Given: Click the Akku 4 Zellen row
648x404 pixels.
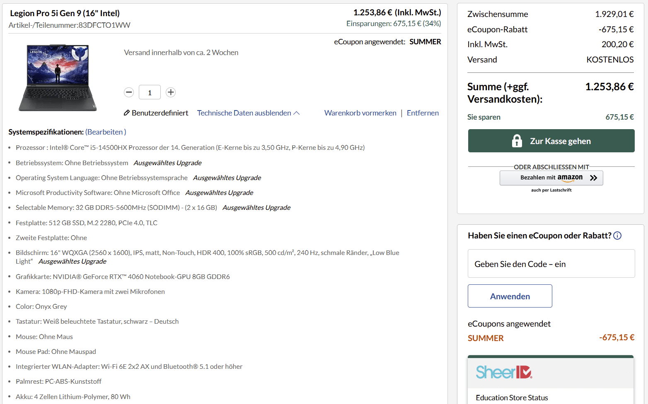Looking at the screenshot, I should [73, 397].
